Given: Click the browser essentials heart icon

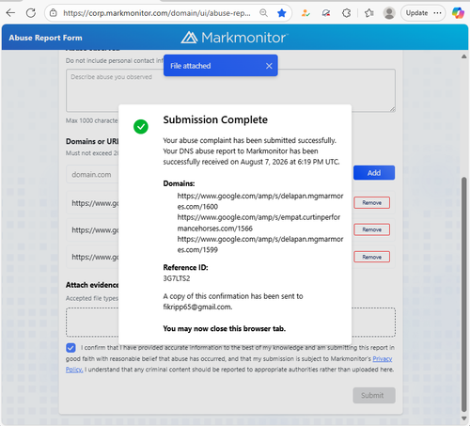Looking at the screenshot, I should point(326,13).
